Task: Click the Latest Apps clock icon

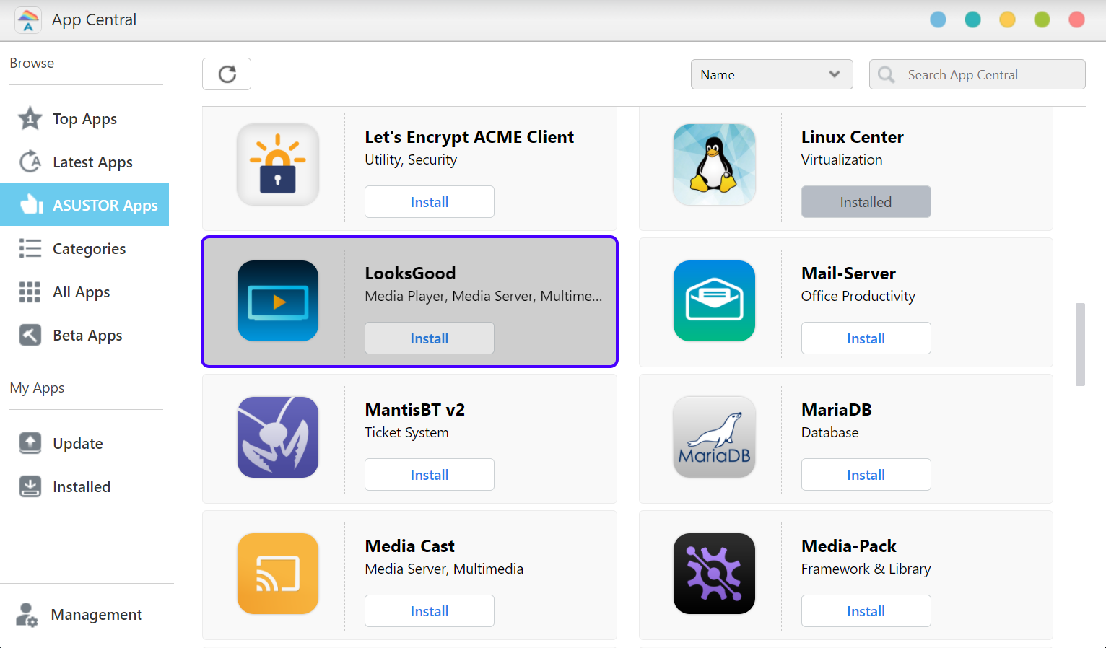Action: [x=30, y=162]
